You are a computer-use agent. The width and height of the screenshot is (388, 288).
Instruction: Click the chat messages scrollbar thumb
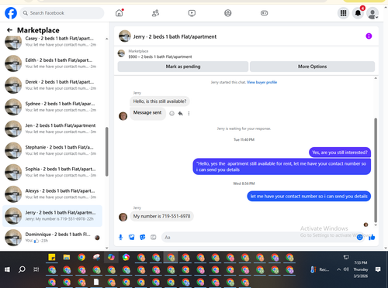[x=376, y=170]
